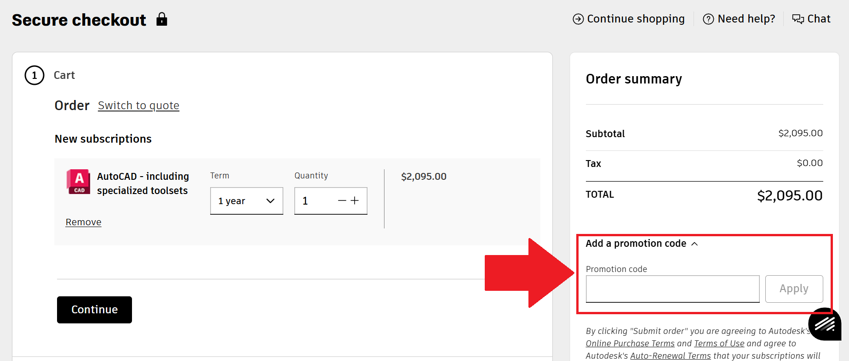Open the Online Purchase Terms link
Image resolution: width=849 pixels, height=361 pixels.
[630, 344]
